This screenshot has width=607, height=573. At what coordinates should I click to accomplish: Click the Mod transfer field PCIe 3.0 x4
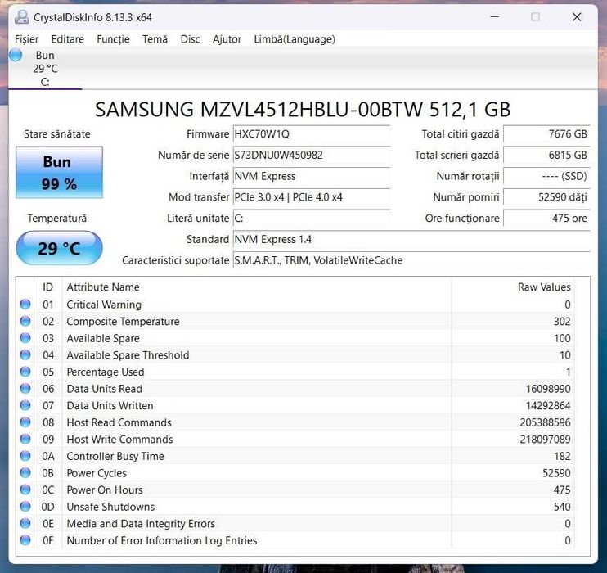coord(311,197)
